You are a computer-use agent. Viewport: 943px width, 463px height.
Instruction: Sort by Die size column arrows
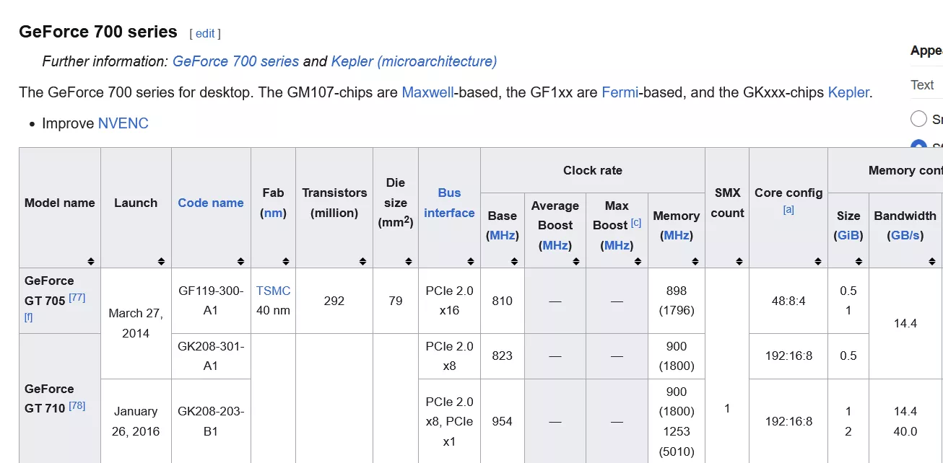tap(408, 261)
